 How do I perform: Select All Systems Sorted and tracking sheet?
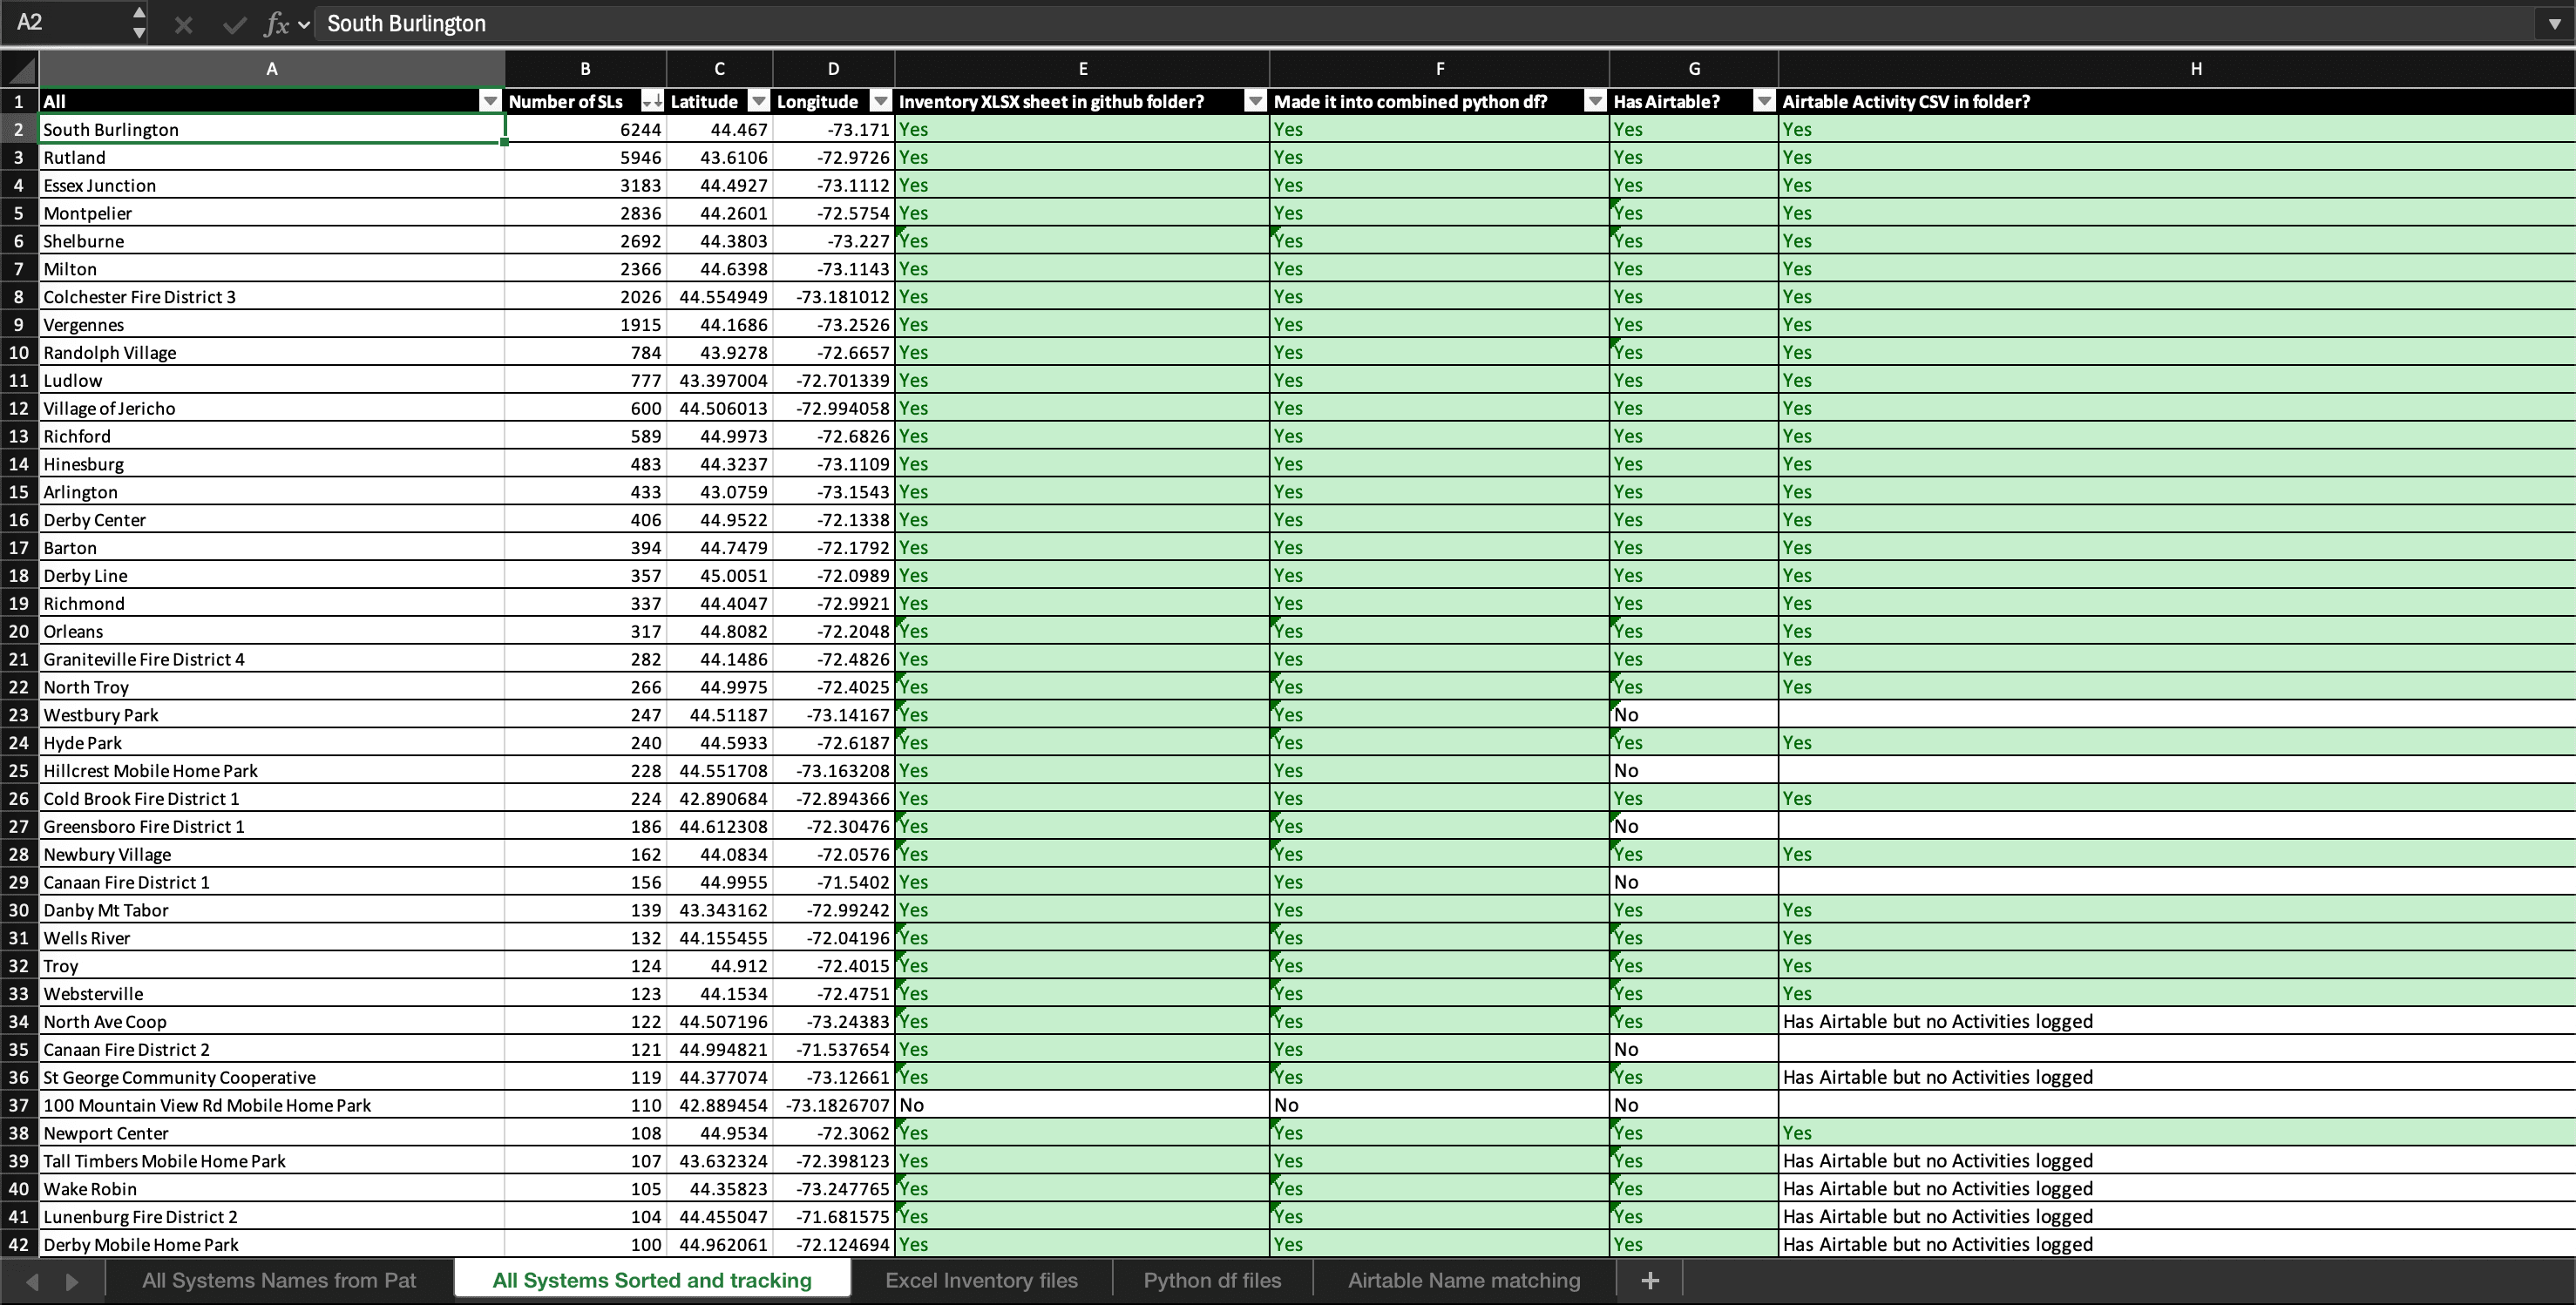[652, 1280]
